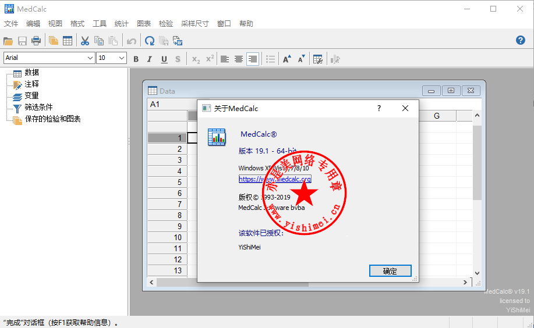
Task: Open the 视图 menu
Action: (55, 23)
